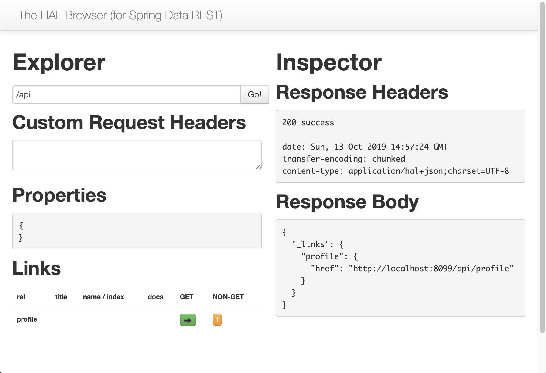Click inside the Custom Request Headers textarea
This screenshot has height=373, width=546.
click(136, 154)
